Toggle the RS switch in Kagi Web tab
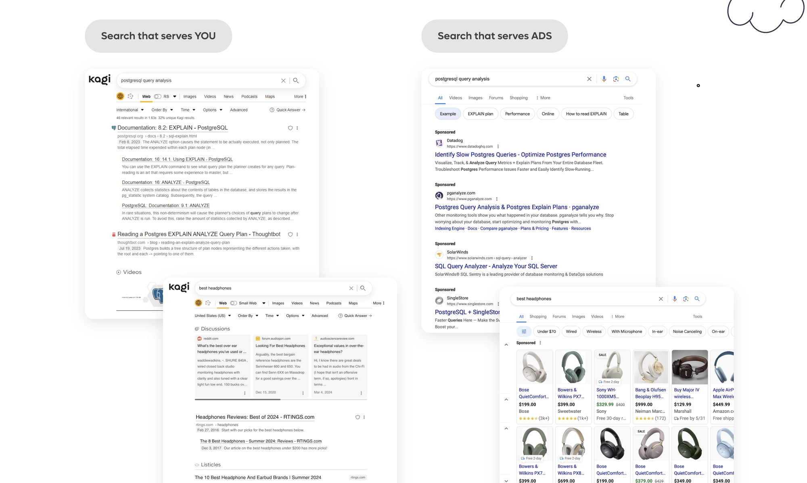Image resolution: width=807 pixels, height=483 pixels. click(158, 96)
